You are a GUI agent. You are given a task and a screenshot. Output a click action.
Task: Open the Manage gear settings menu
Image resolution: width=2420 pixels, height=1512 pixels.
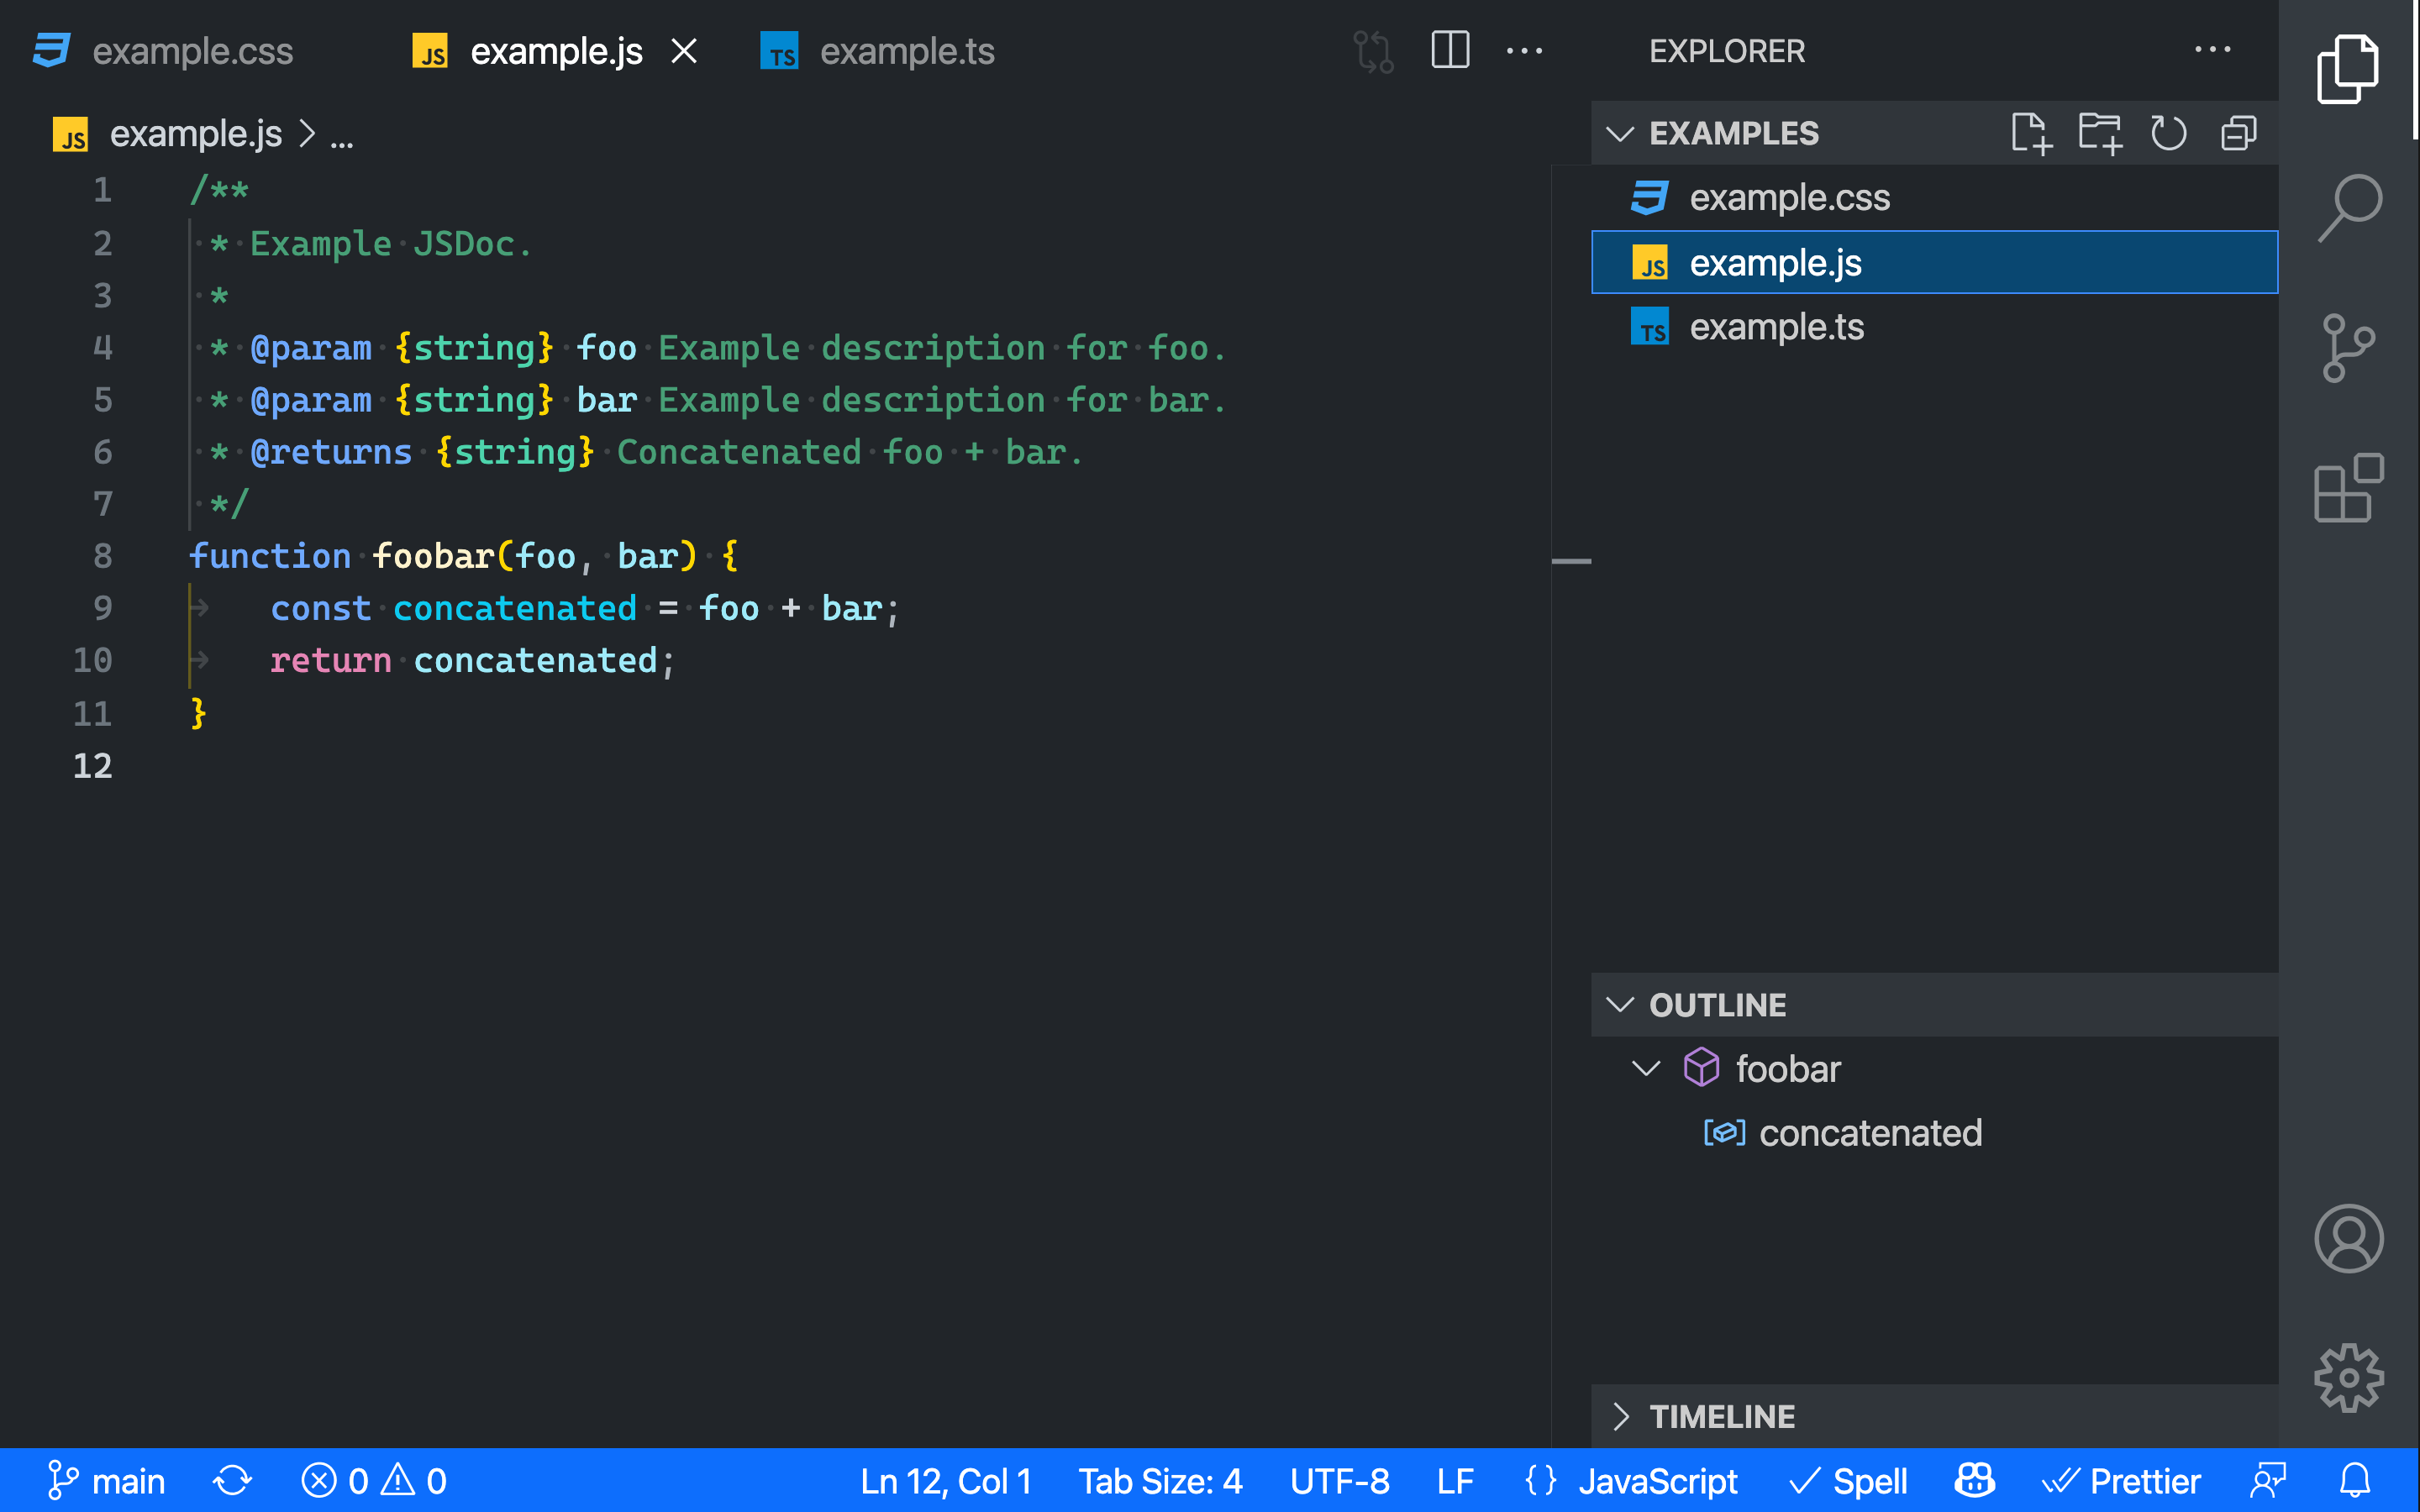pos(2349,1378)
